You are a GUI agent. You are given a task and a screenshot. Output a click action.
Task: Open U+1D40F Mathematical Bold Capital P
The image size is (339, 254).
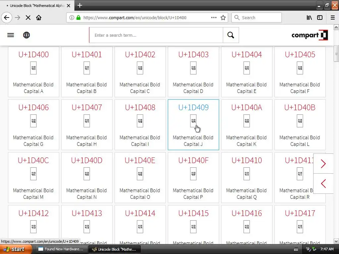(x=193, y=178)
